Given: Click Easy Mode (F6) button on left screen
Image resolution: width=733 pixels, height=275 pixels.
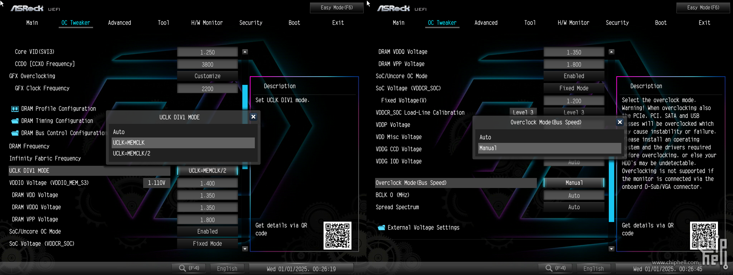Looking at the screenshot, I should click(336, 8).
